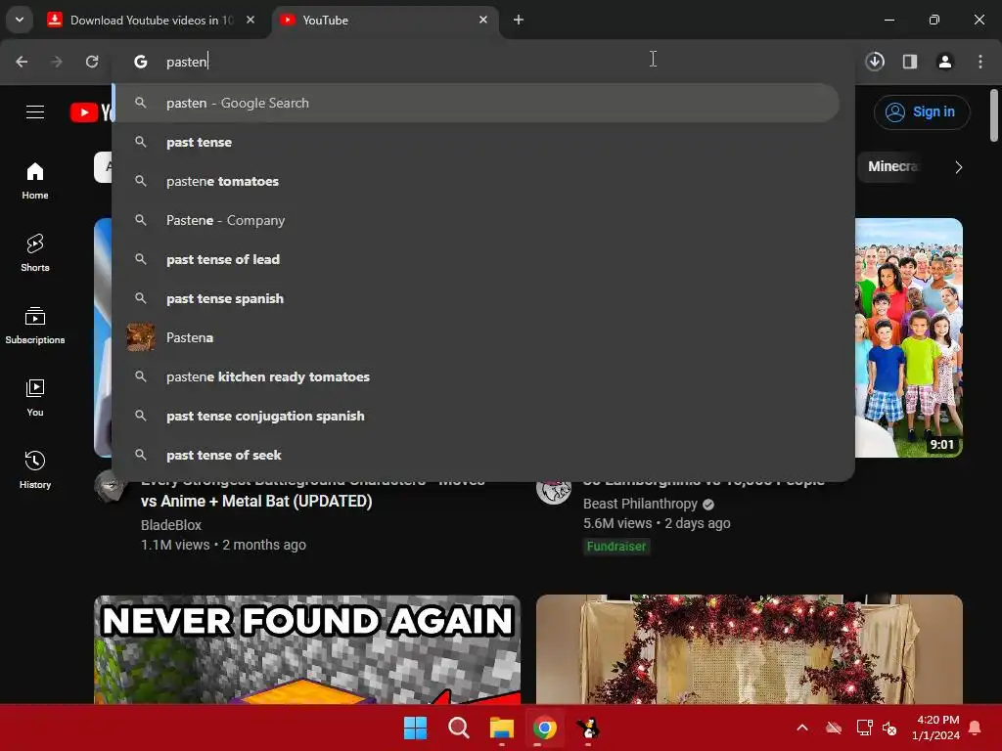This screenshot has width=1002, height=751.
Task: Select 'pasten - Google Search' suggestion
Action: coord(477,103)
